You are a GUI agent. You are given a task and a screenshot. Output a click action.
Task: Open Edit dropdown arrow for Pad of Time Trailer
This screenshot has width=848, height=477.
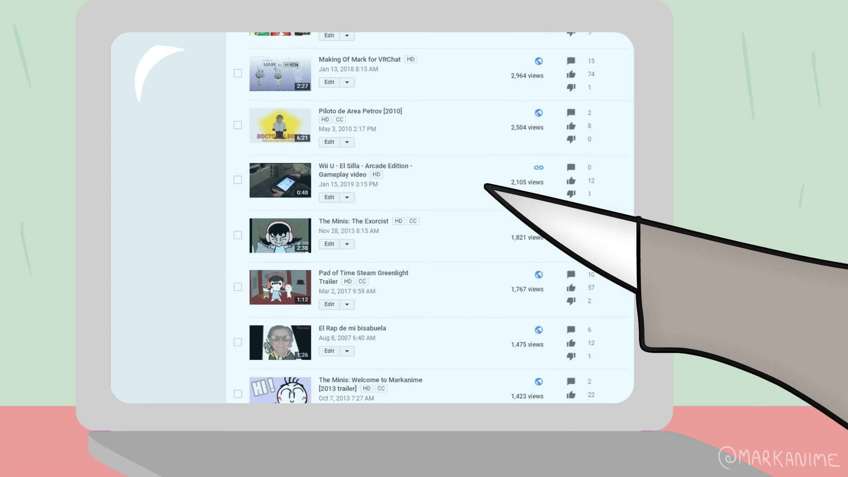pos(347,304)
